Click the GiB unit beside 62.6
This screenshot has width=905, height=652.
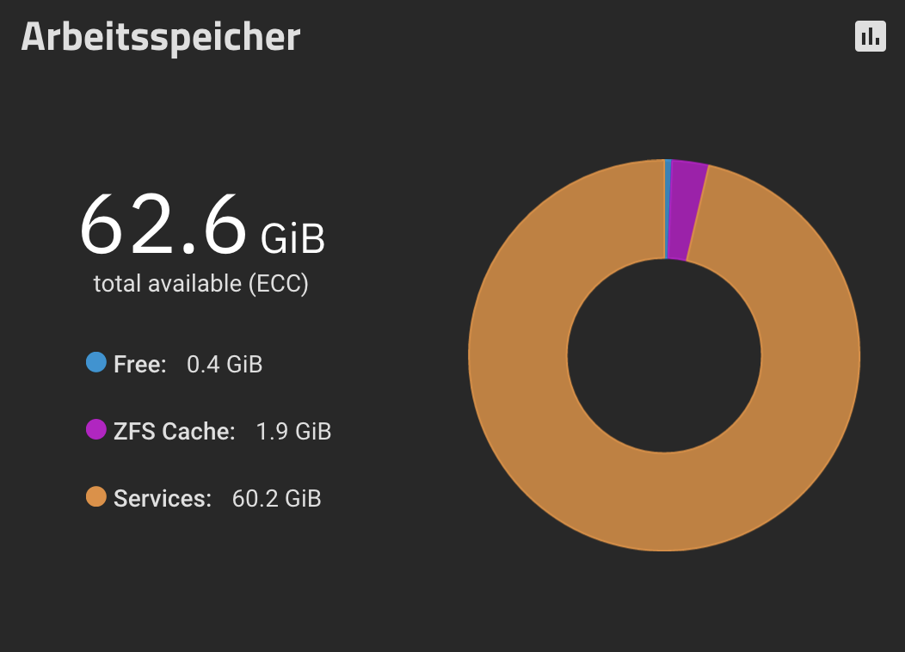point(293,237)
